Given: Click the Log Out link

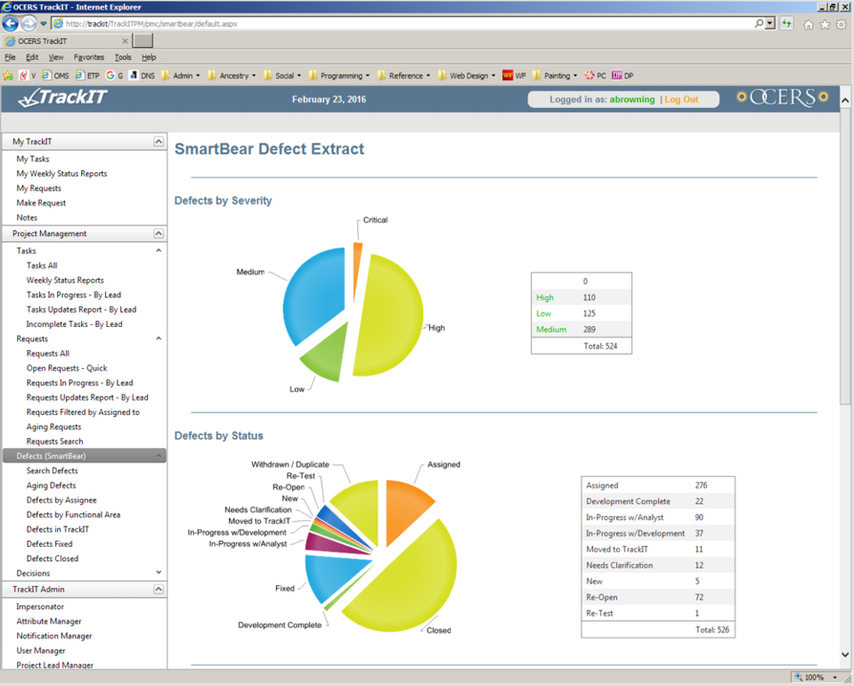Looking at the screenshot, I should point(681,99).
